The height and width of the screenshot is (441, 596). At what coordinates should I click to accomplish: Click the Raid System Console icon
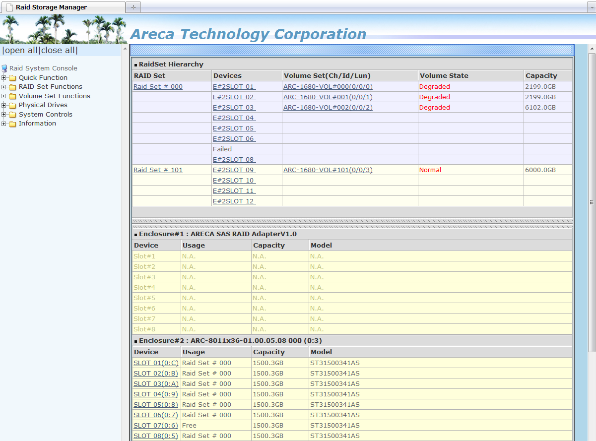click(x=4, y=68)
